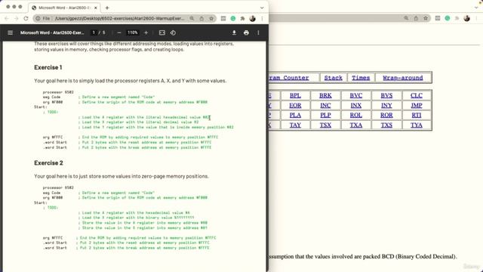Click the share icon in back window toolbar
This screenshot has width=483, height=272.
[416, 18]
